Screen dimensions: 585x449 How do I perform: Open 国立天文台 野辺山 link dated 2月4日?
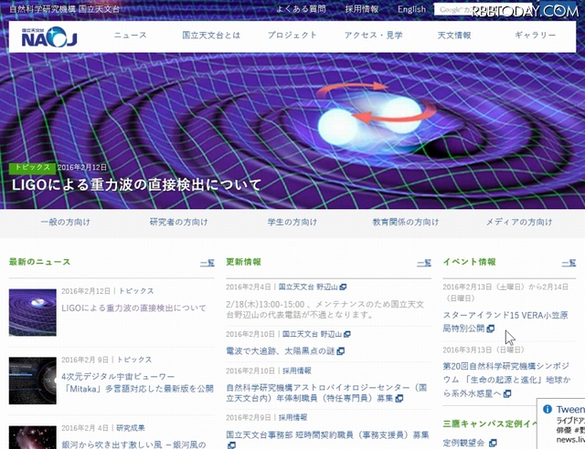(x=308, y=287)
